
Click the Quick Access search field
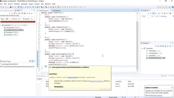(x=162, y=7)
